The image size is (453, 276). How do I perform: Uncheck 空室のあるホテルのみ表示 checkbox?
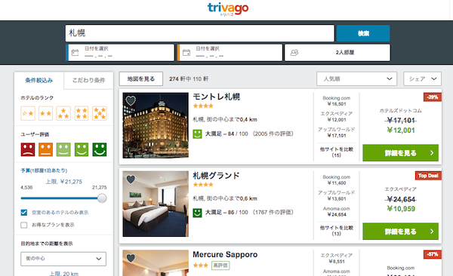[x=24, y=213]
